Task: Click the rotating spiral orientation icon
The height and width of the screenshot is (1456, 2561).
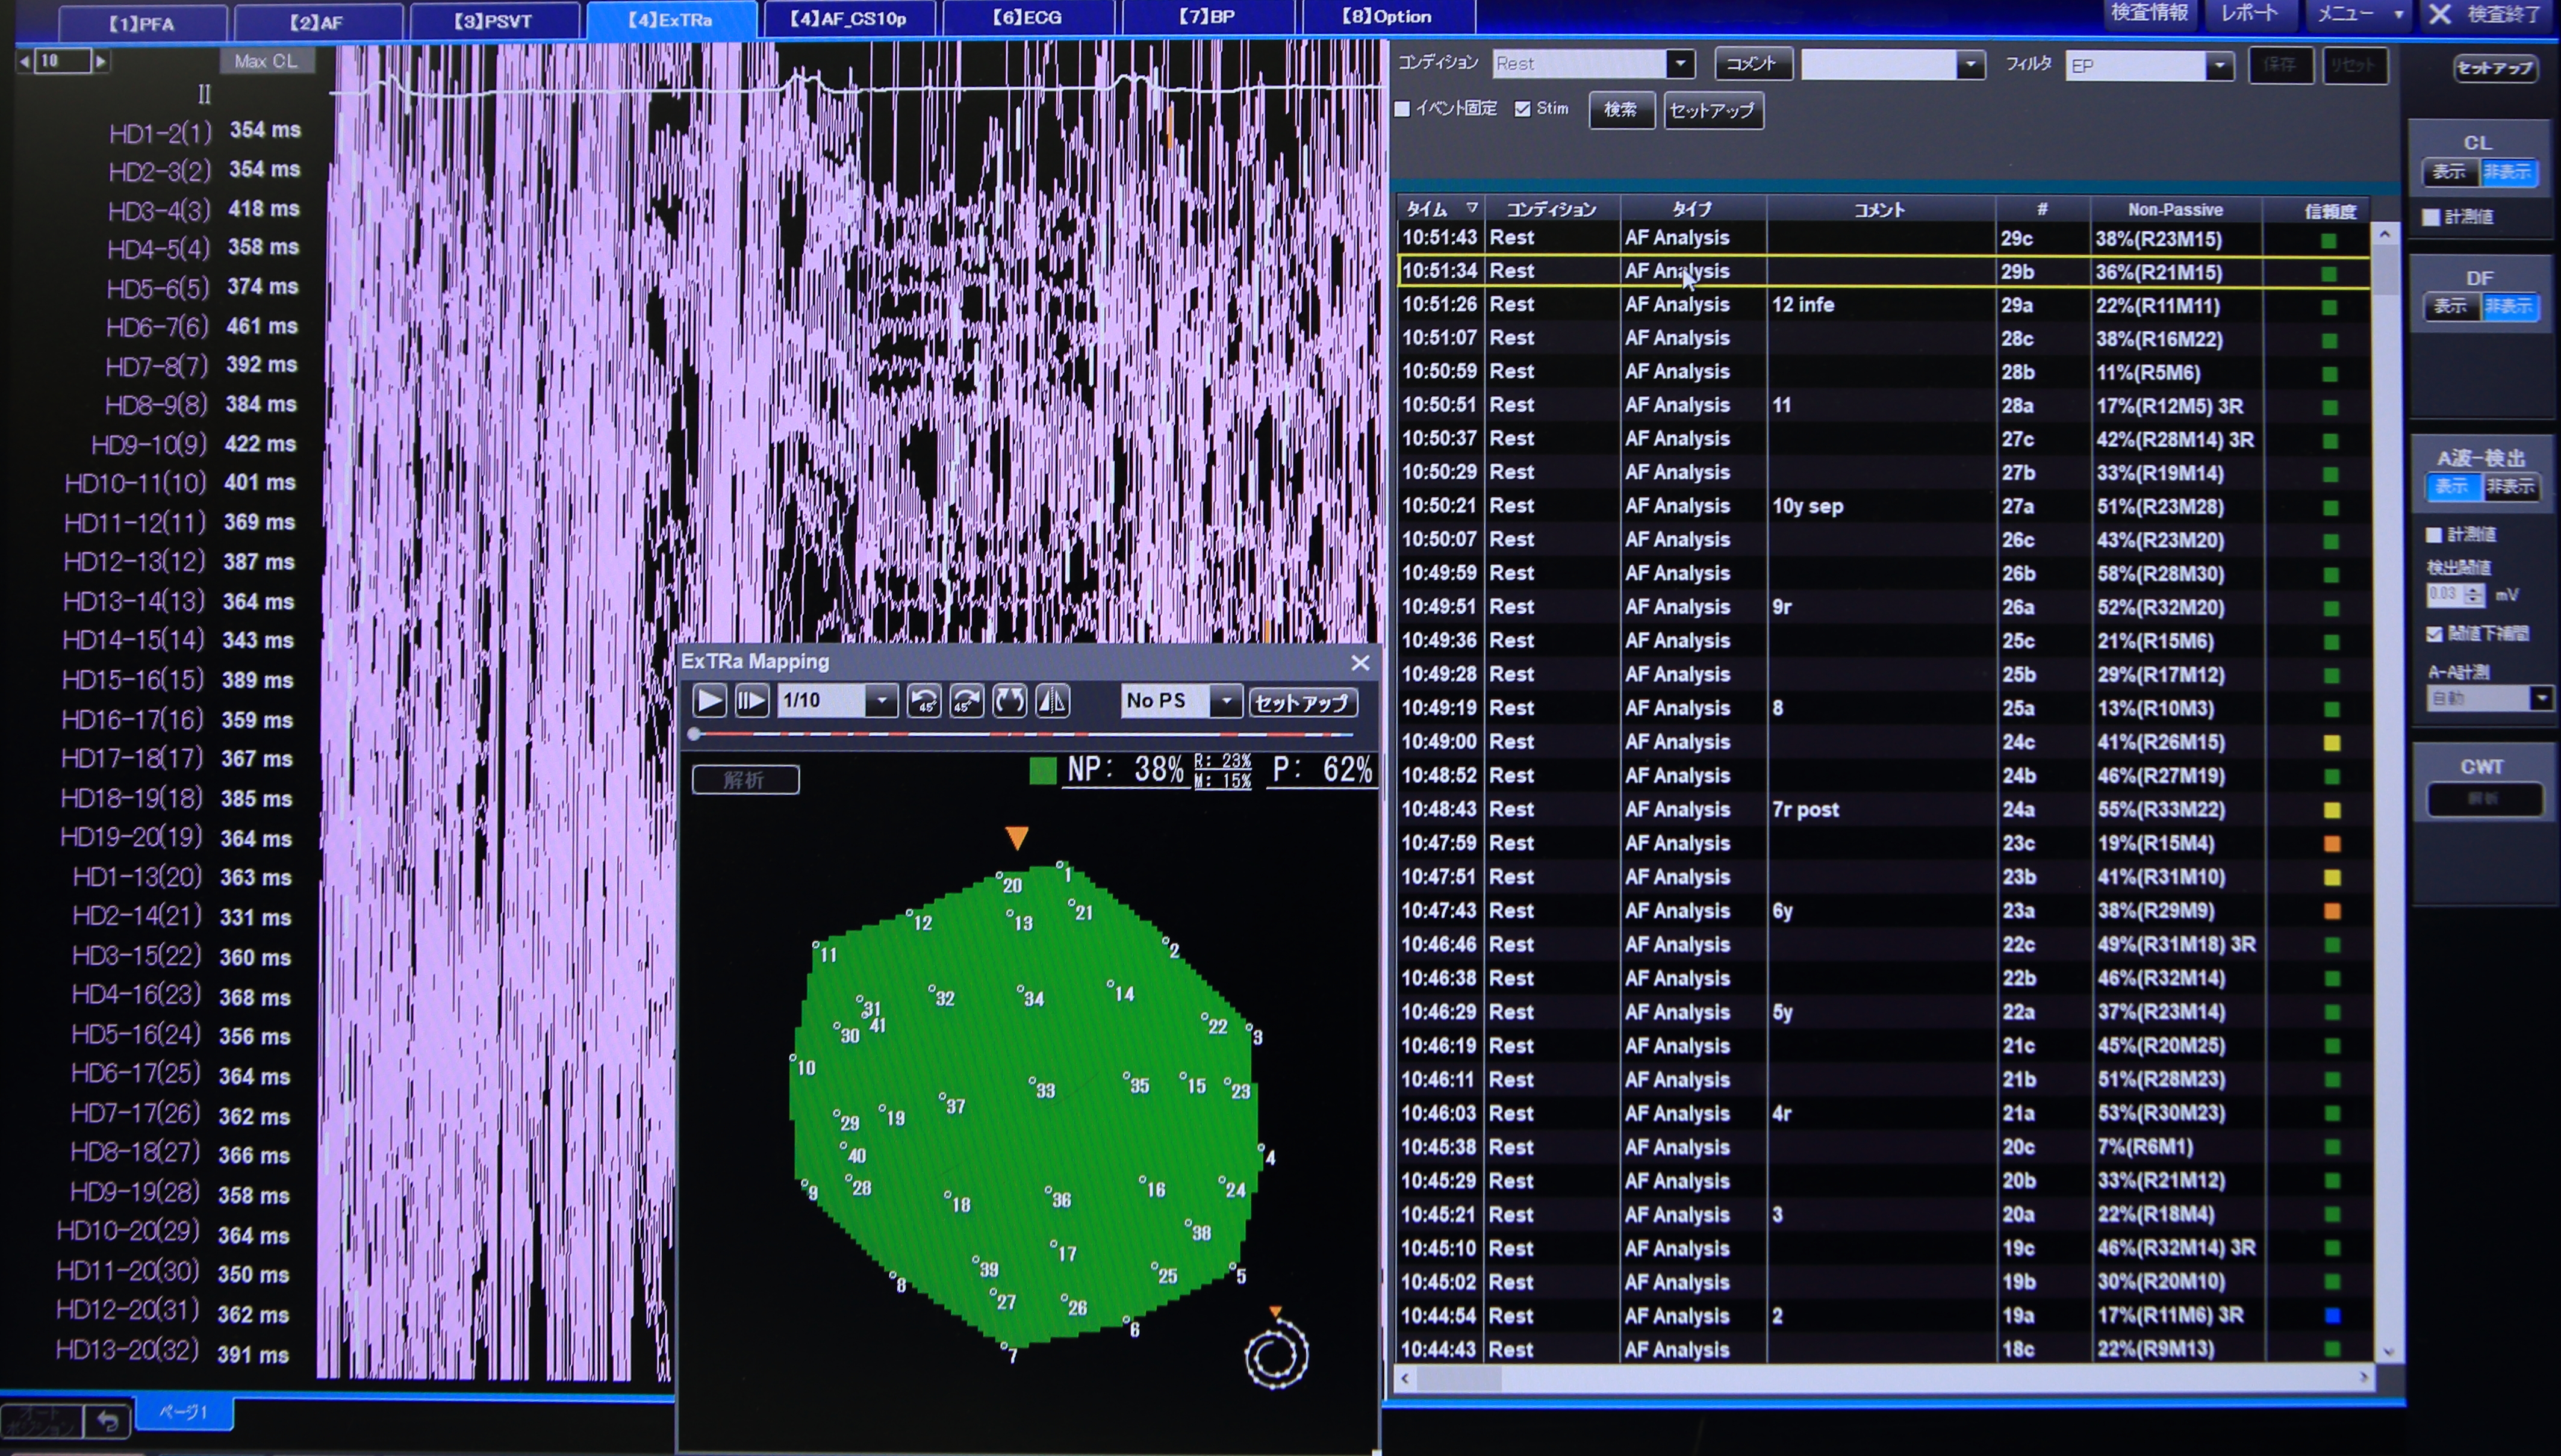Action: (1276, 1355)
